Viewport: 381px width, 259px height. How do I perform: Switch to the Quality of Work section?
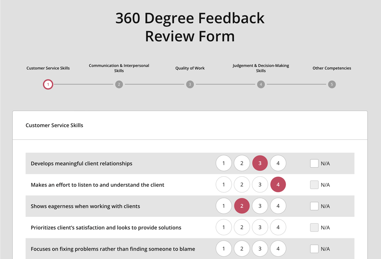pos(190,68)
